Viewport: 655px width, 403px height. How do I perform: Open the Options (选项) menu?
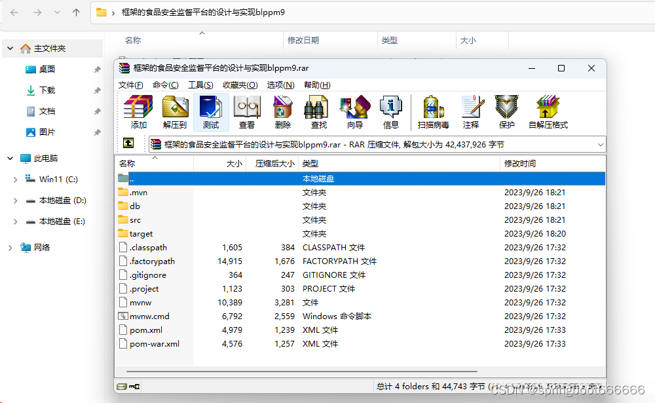(281, 85)
